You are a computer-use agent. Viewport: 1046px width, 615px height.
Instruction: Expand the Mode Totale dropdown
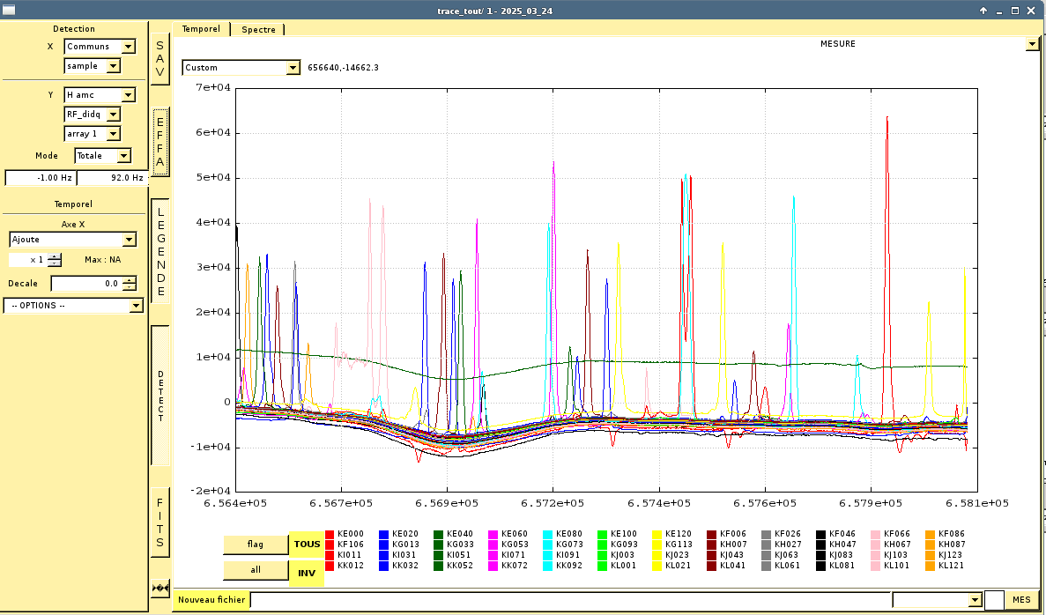tap(123, 156)
